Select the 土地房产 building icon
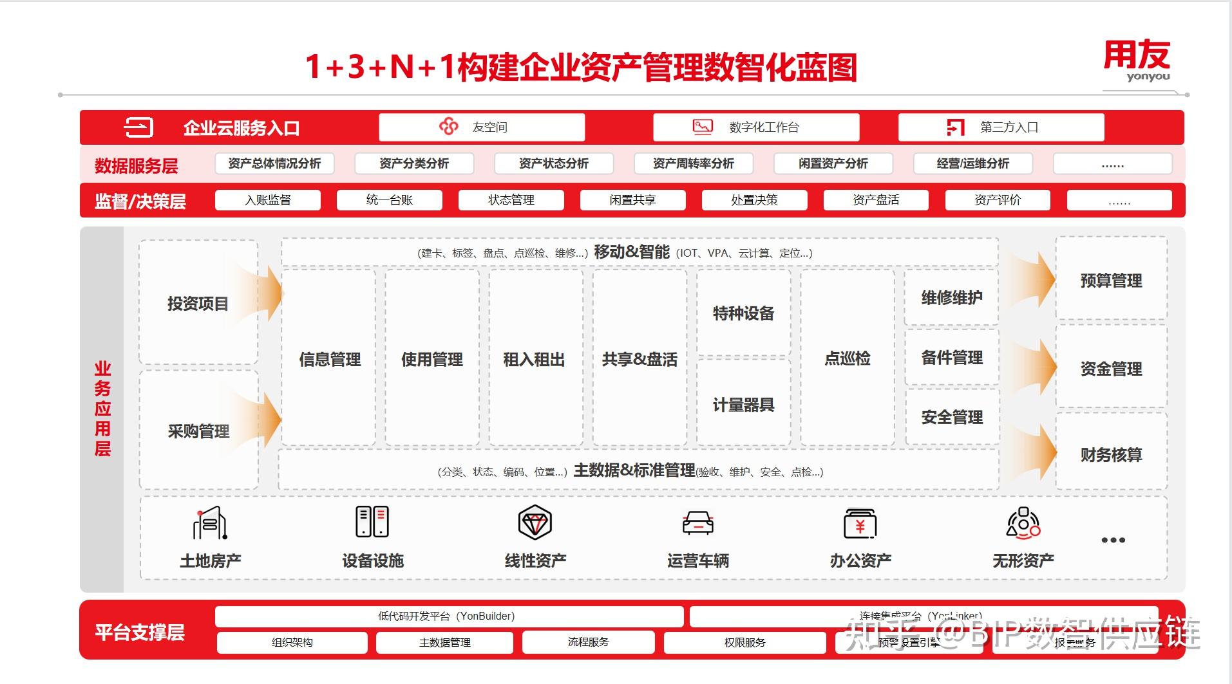The width and height of the screenshot is (1232, 684). tap(211, 523)
